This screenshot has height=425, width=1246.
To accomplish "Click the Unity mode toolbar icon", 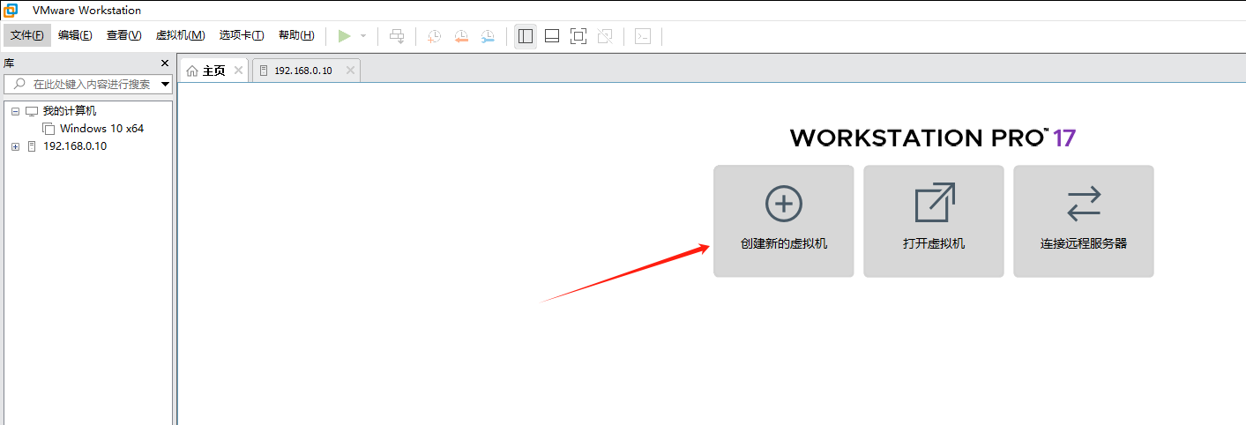I will [x=605, y=36].
